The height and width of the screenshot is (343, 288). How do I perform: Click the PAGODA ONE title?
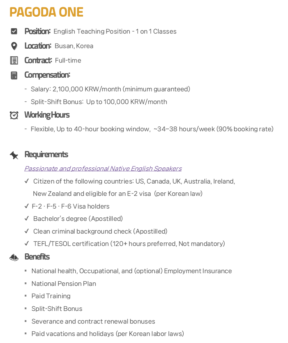pos(46,12)
